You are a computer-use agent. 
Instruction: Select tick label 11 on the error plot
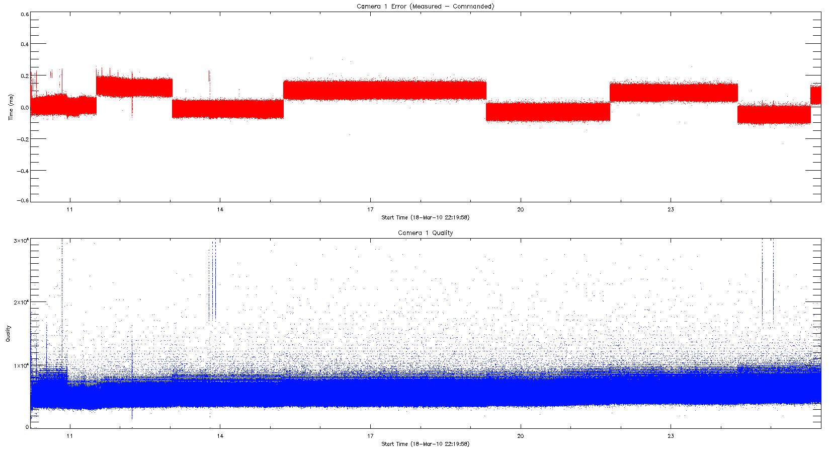coord(69,209)
